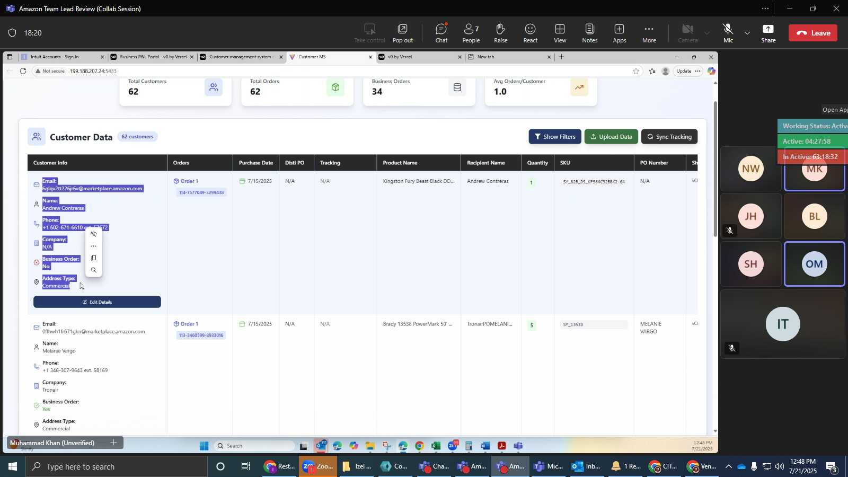Click the browser address bar URL
848x477 pixels.
click(93, 71)
